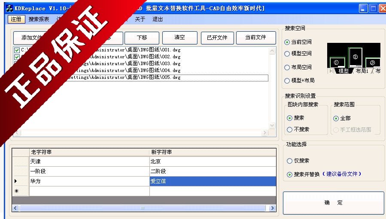Click the 清空 button

pyautogui.click(x=180, y=37)
